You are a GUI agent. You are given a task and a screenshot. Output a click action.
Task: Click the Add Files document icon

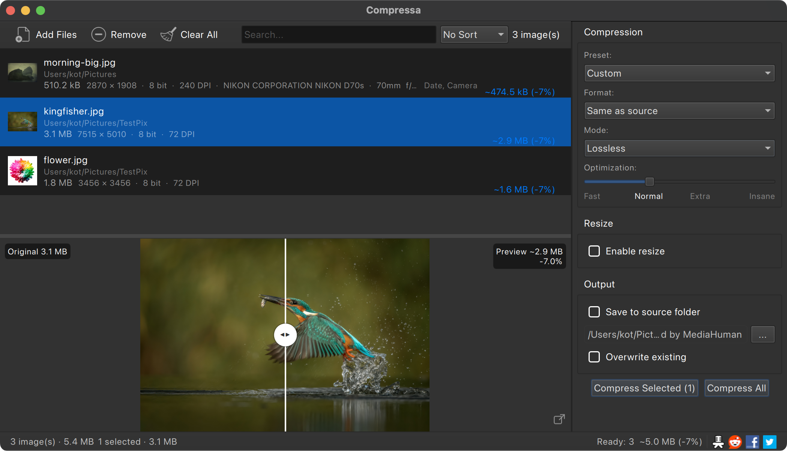22,35
